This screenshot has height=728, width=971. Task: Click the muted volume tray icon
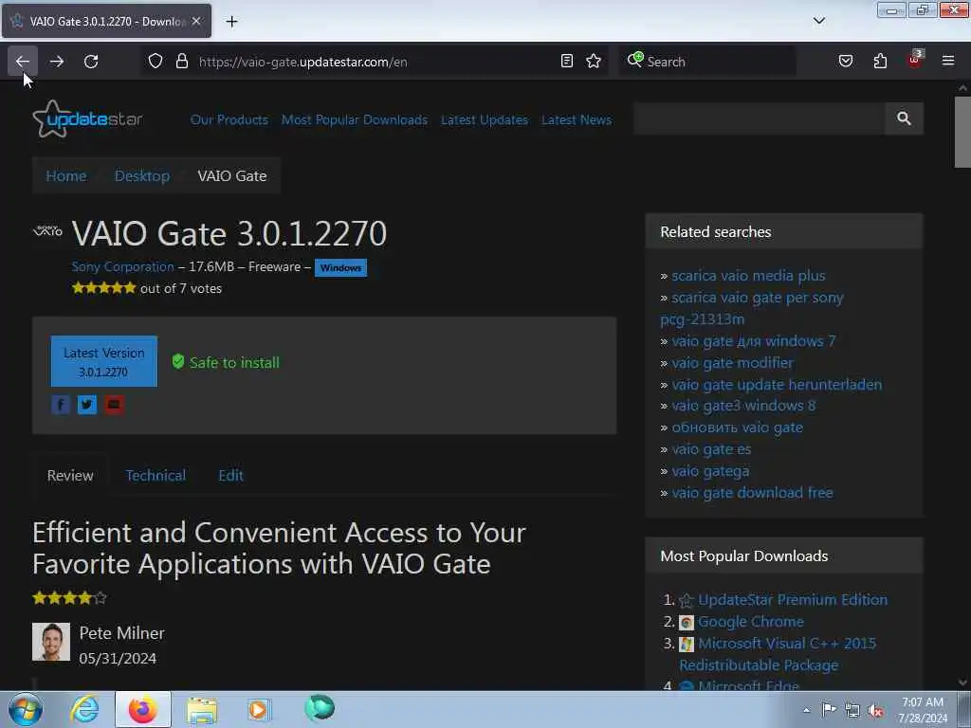point(875,710)
